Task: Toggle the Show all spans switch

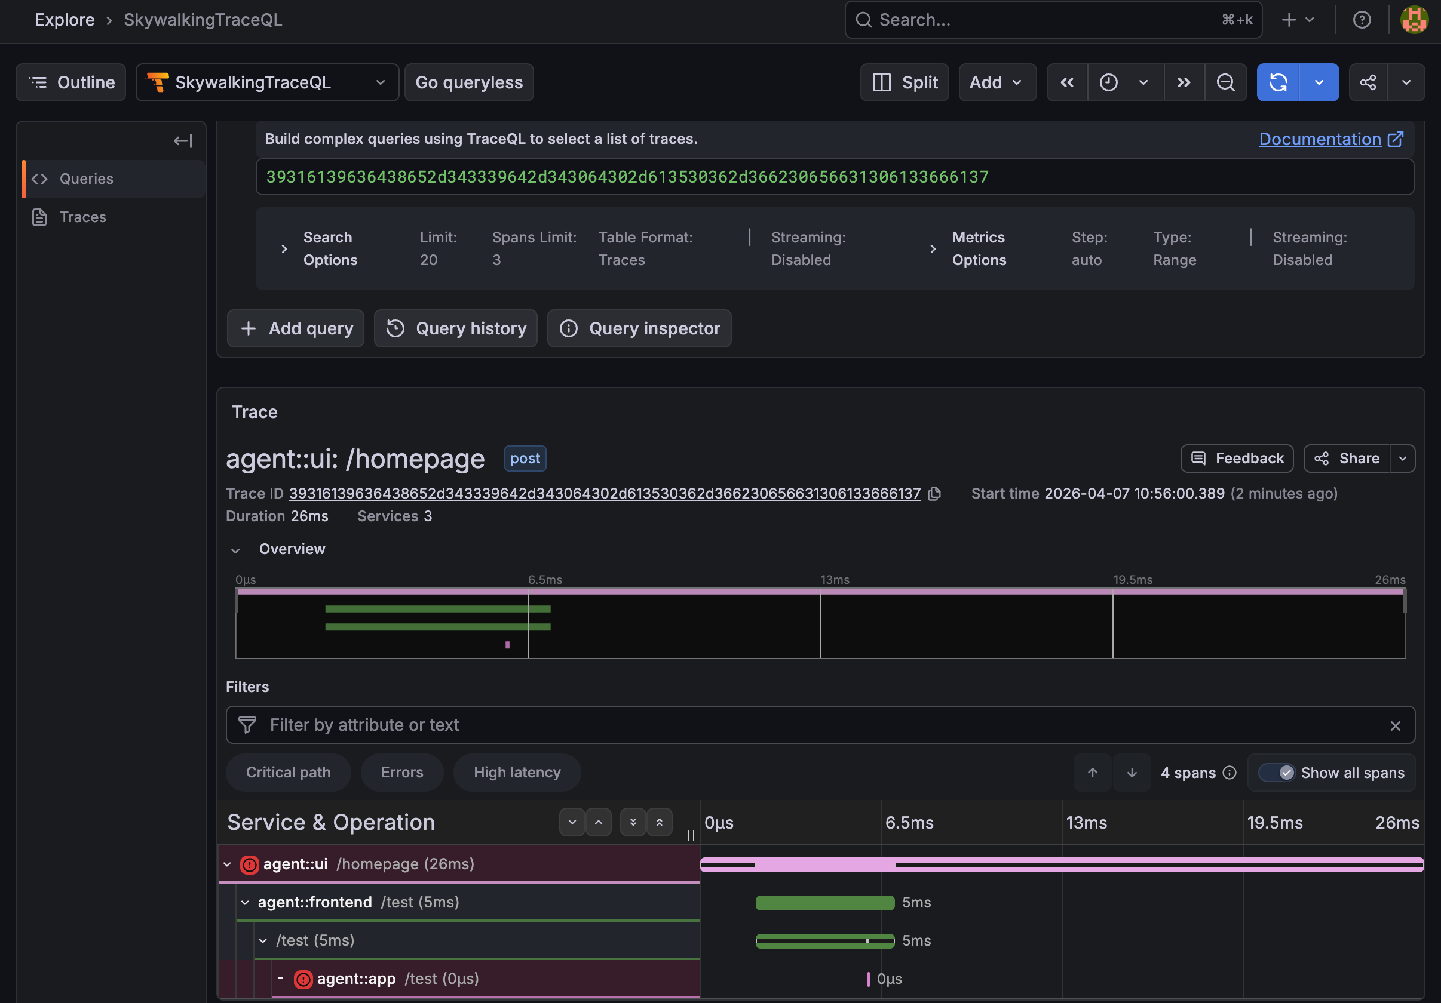Action: [x=1277, y=772]
